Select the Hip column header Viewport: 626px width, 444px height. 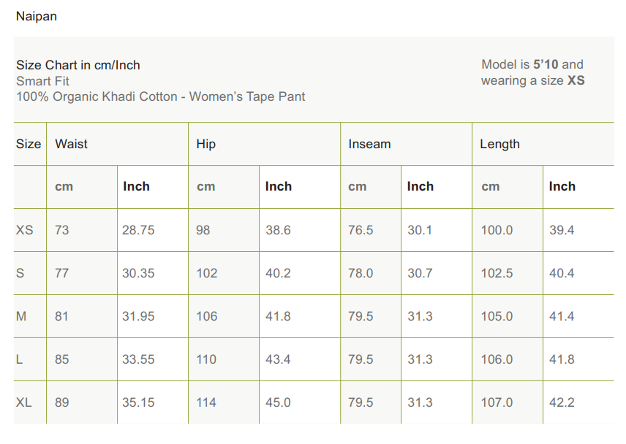[x=206, y=144]
